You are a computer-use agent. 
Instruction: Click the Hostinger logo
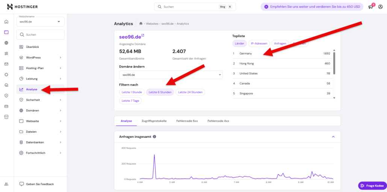point(22,7)
